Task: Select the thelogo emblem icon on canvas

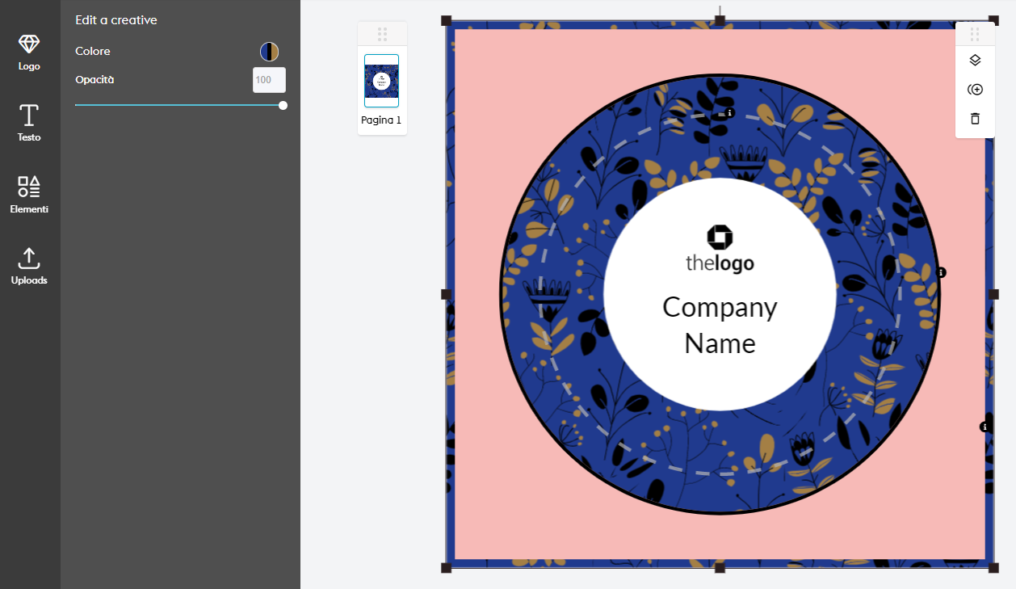Action: [x=720, y=237]
